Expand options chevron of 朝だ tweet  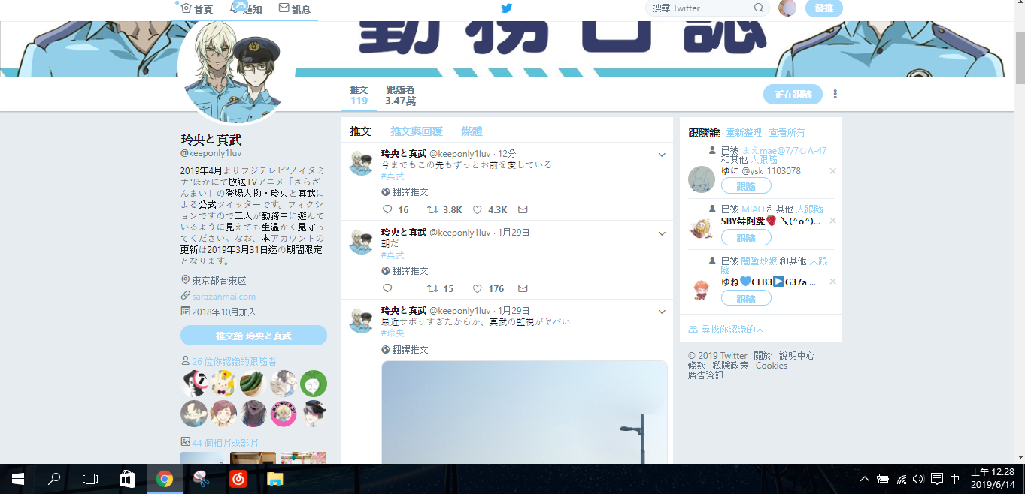pos(662,233)
